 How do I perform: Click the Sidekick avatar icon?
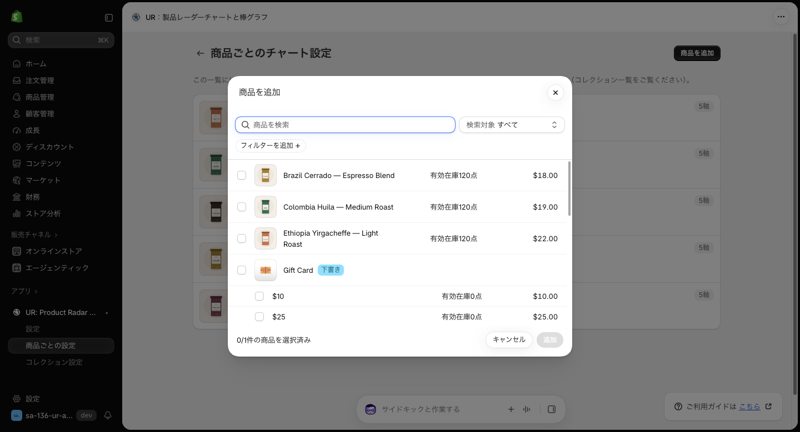(371, 409)
